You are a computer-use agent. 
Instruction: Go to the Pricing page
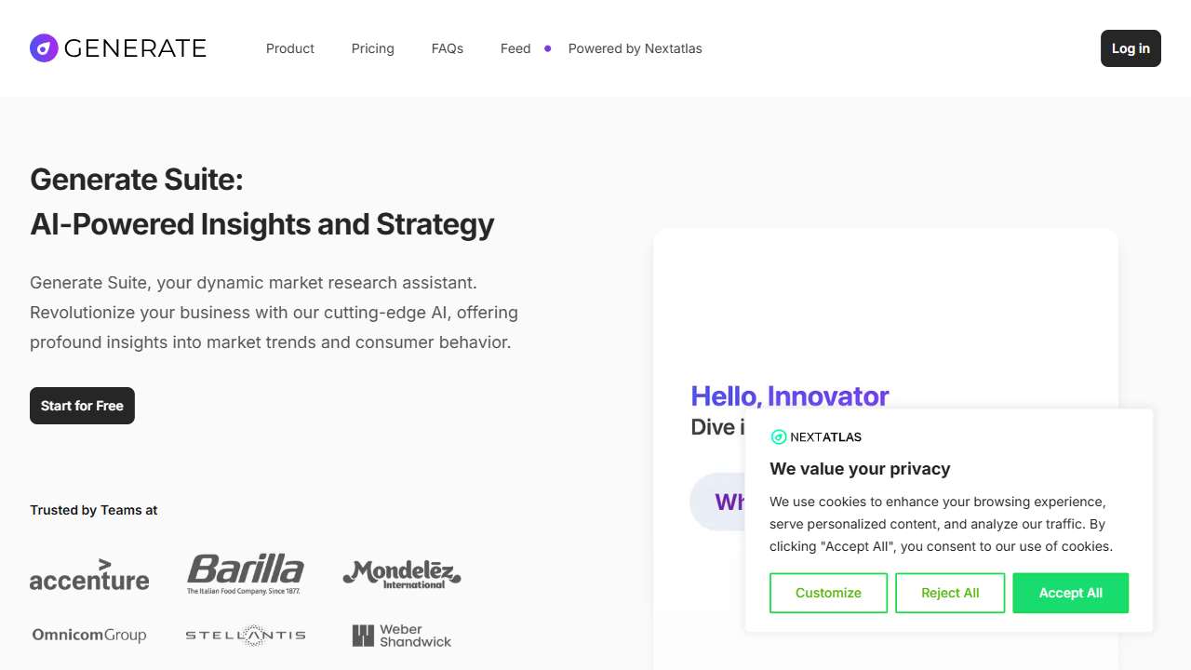click(373, 48)
